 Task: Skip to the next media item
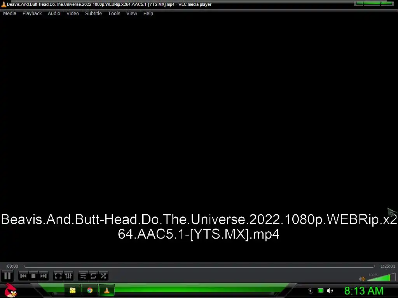44,276
